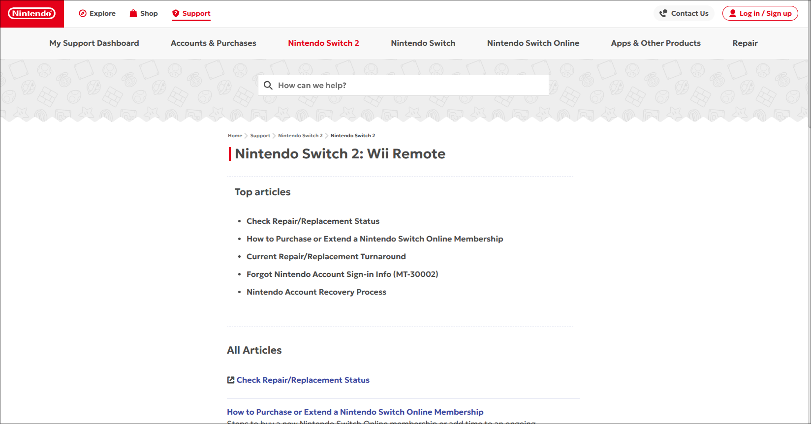
Task: Click the Explore compass icon
Action: click(x=83, y=14)
